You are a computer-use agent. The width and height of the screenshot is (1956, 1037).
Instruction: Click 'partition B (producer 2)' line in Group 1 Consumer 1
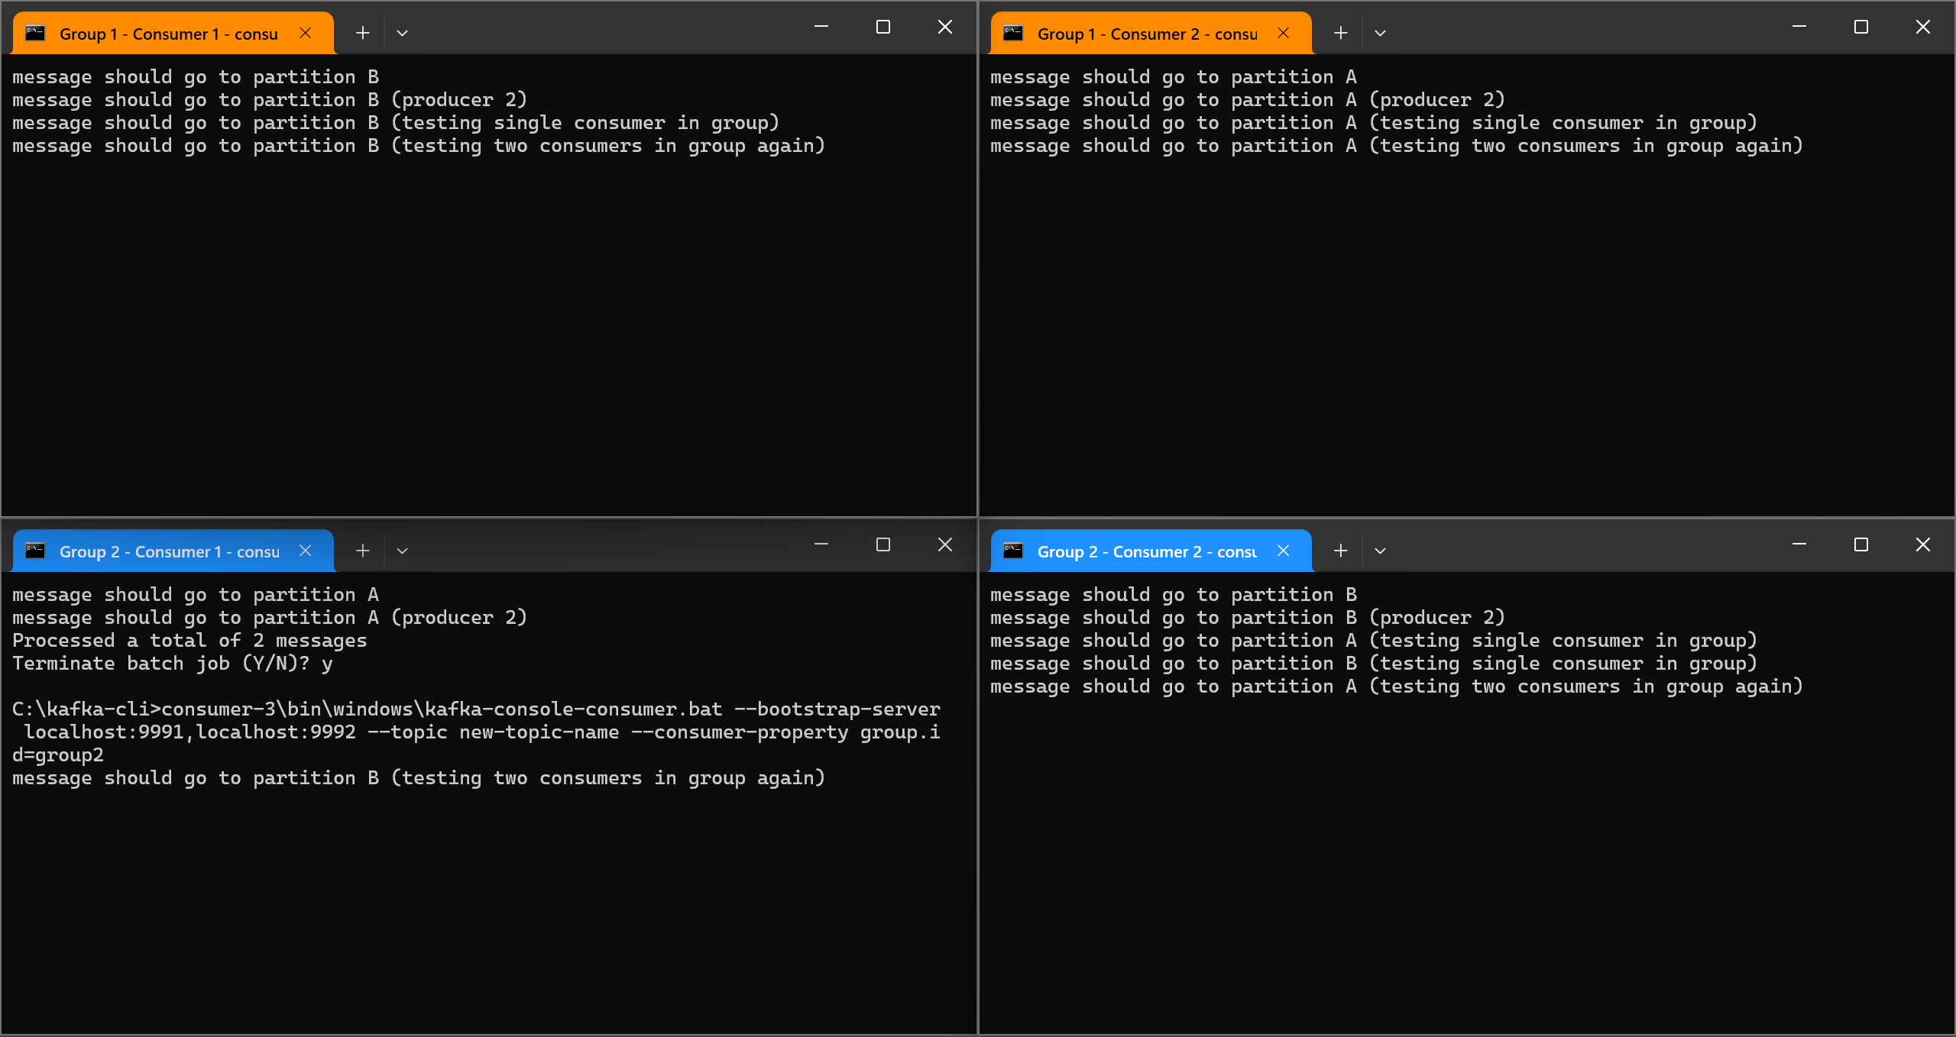(x=270, y=100)
